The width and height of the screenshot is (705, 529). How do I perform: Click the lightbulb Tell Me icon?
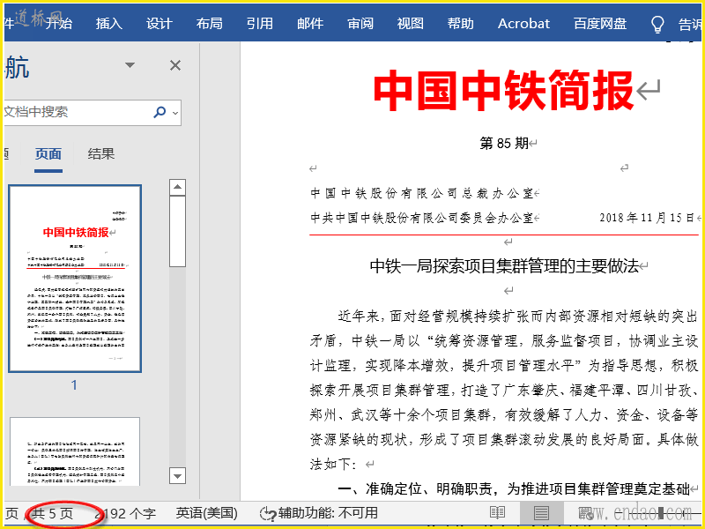tap(657, 25)
